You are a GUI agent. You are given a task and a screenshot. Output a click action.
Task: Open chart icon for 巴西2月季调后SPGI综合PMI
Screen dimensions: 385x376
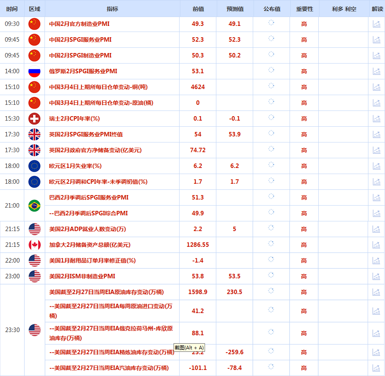(377, 213)
